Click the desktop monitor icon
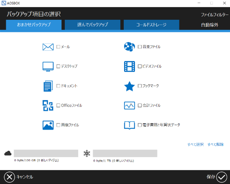 tap(48, 67)
